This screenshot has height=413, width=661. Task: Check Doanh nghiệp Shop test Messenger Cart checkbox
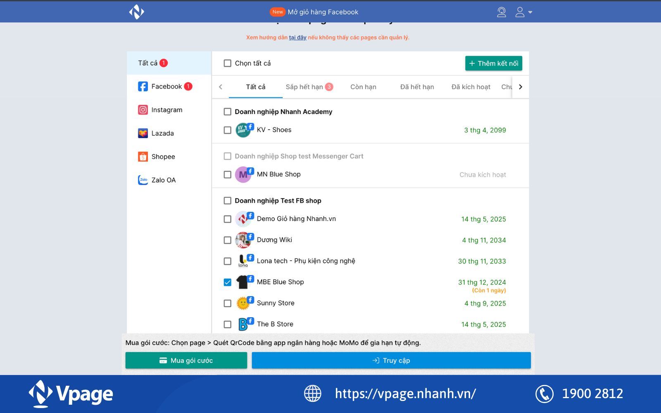[227, 156]
